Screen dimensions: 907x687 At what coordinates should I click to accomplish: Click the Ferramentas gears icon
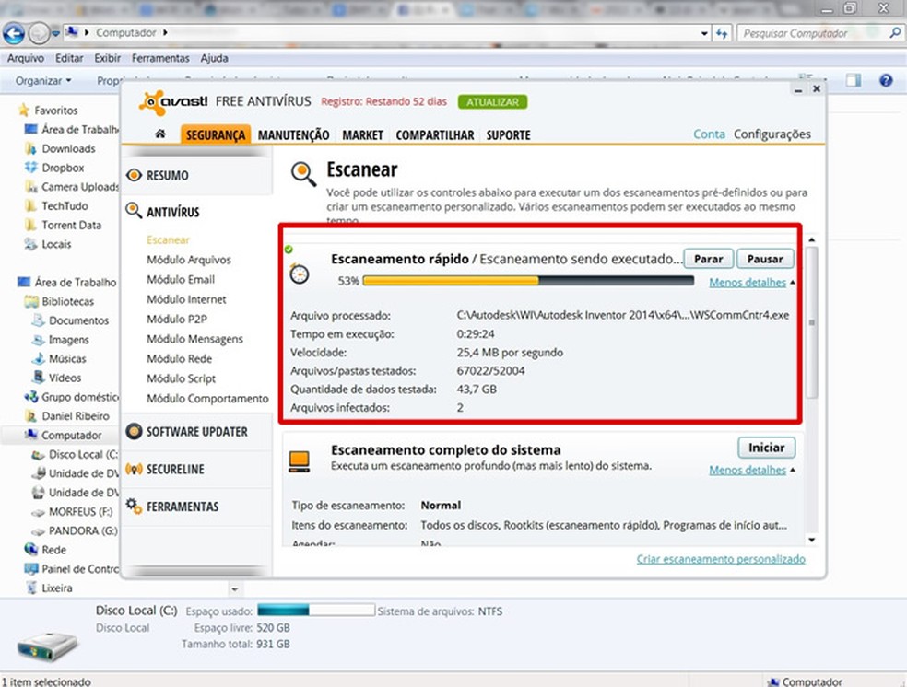134,506
